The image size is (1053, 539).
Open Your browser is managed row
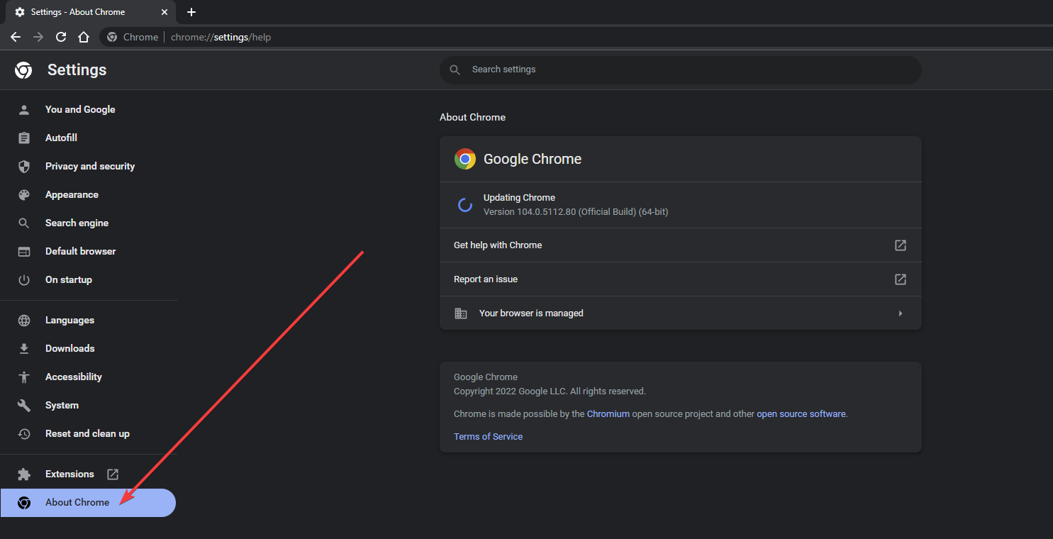pyautogui.click(x=681, y=313)
